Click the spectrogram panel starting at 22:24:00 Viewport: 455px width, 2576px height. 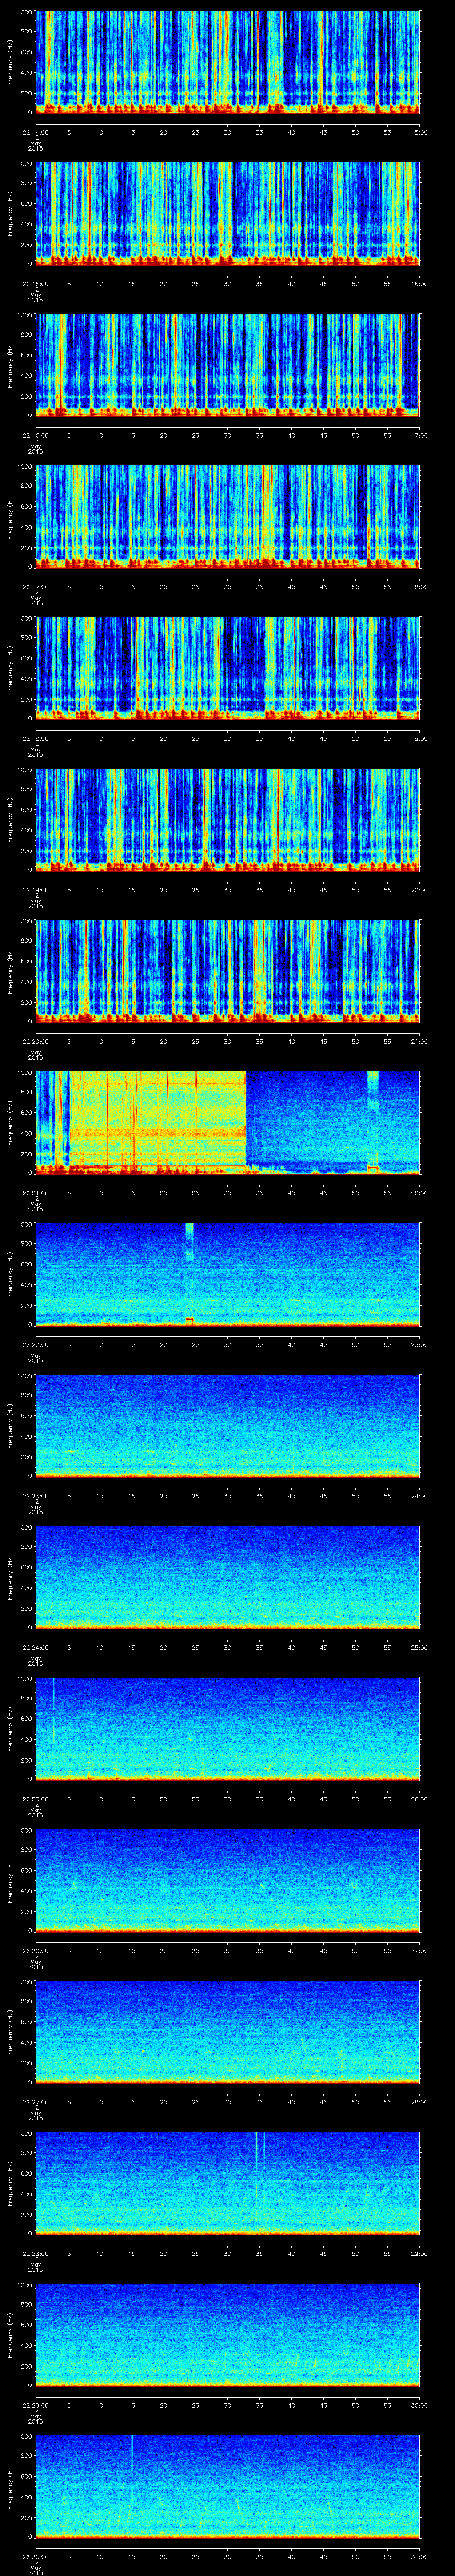click(x=228, y=1577)
